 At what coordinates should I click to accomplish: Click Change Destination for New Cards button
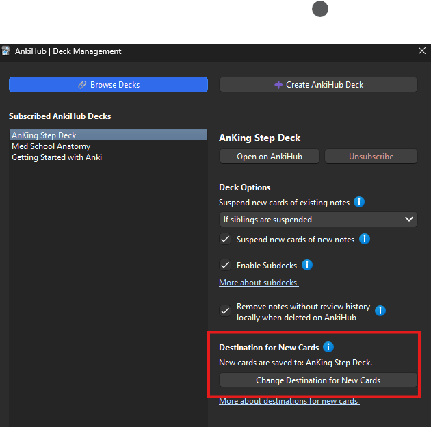pos(318,380)
